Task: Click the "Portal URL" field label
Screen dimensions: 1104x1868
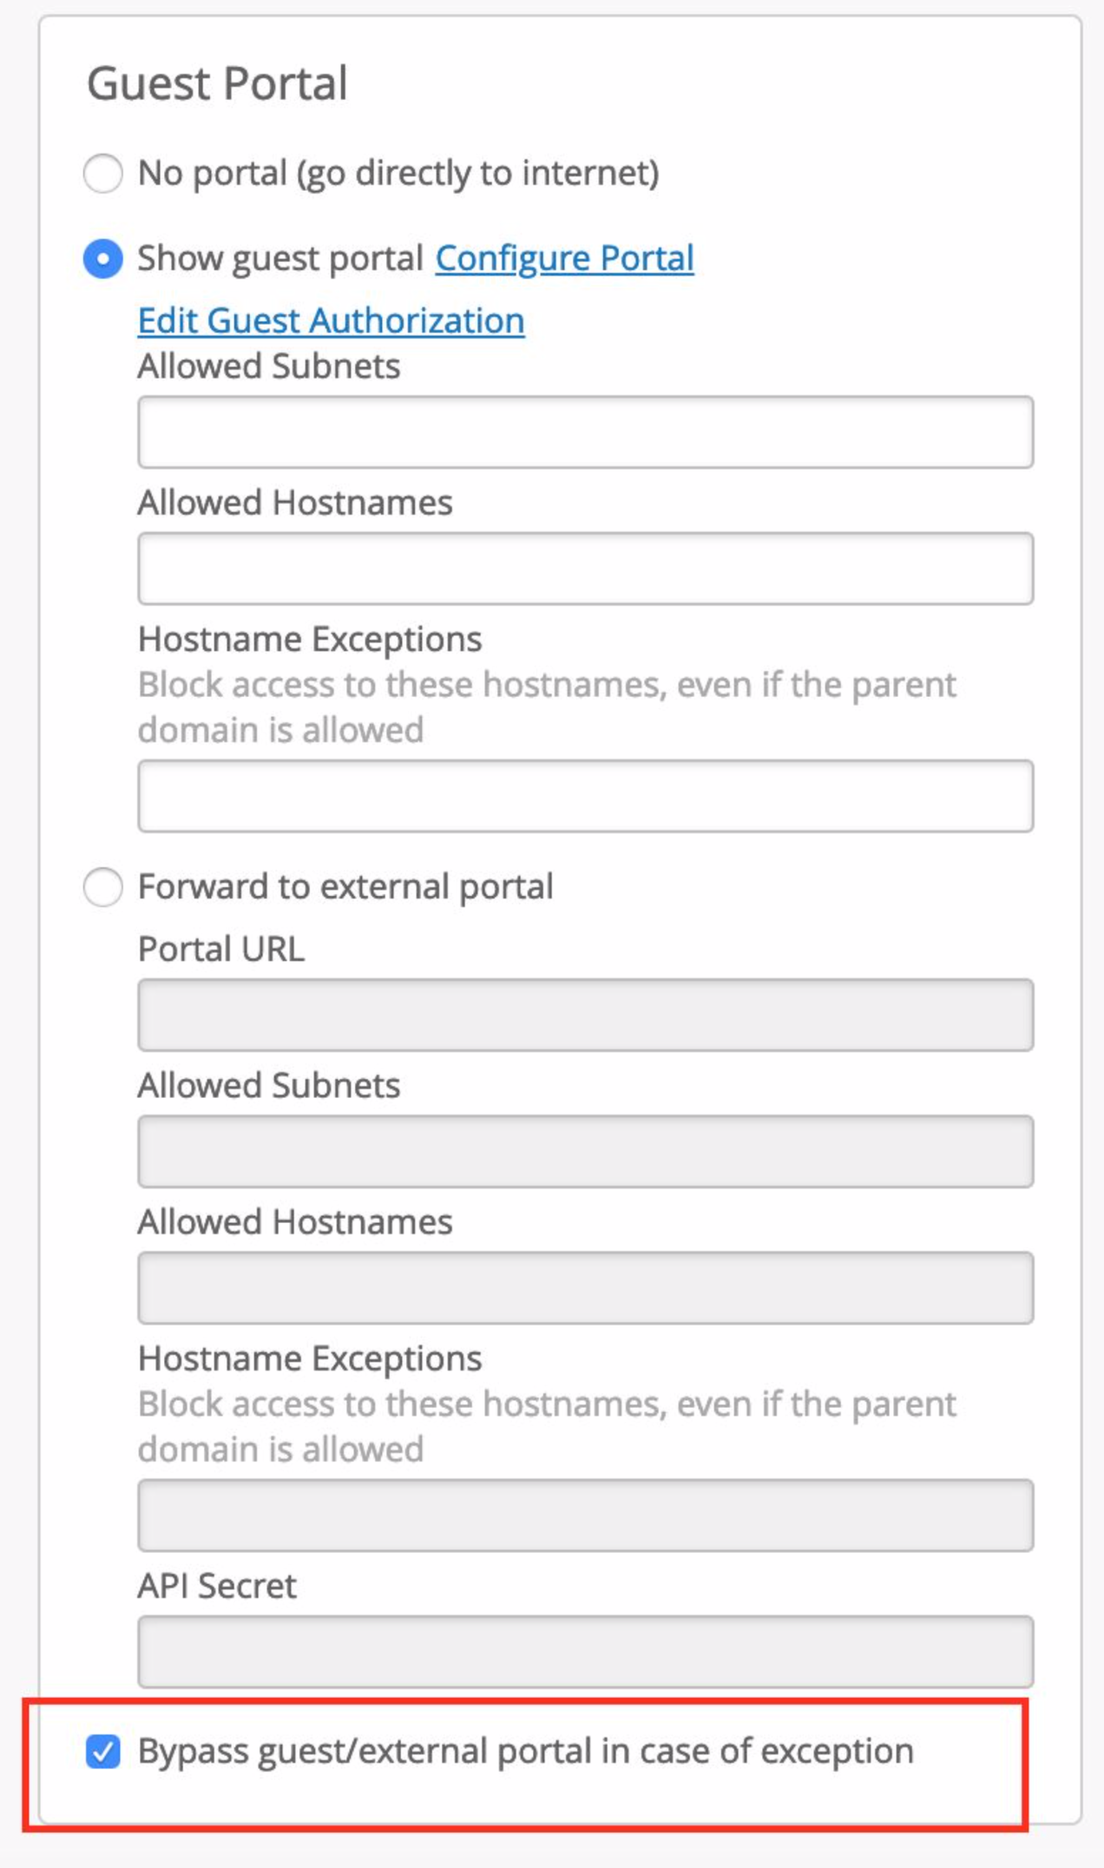Action: (x=221, y=950)
